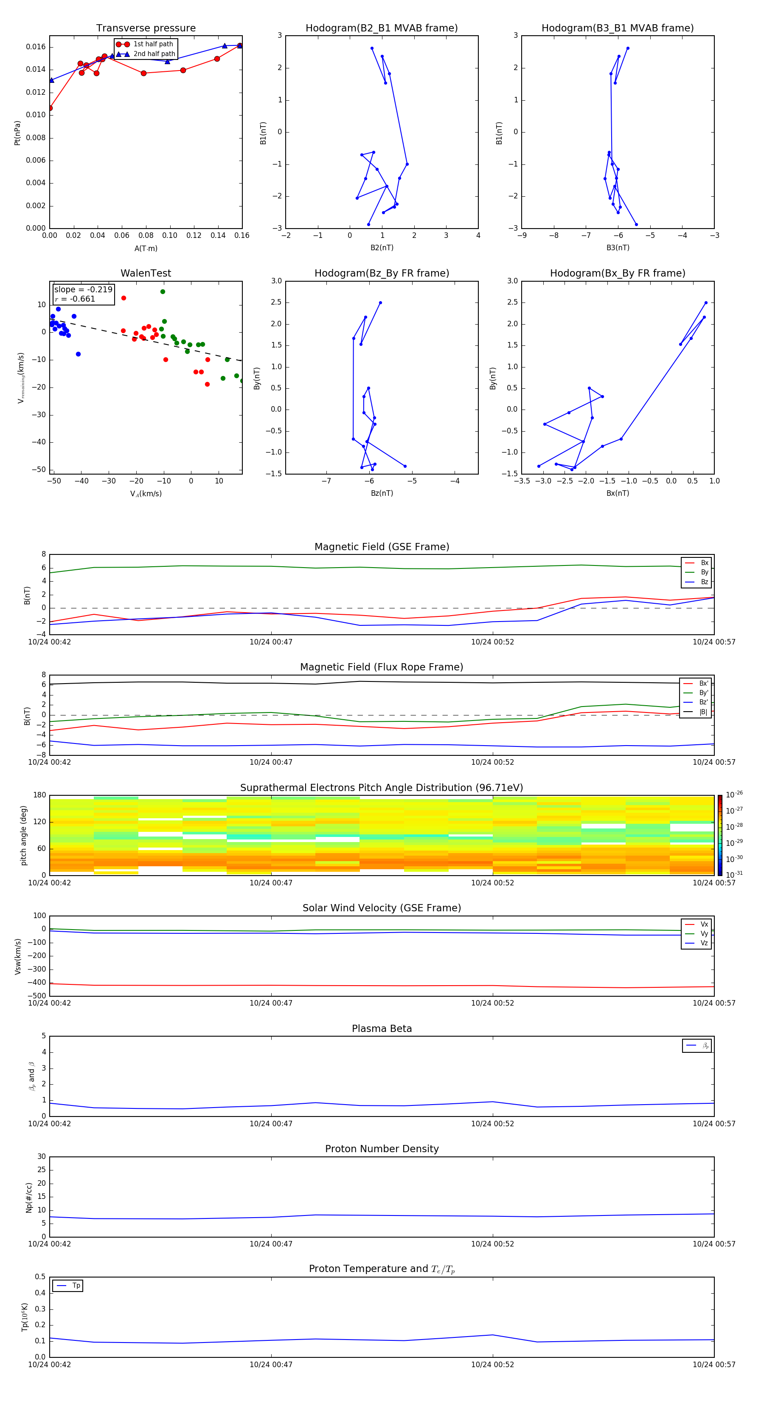Click the 'Proton Number Density' title
Screen dimensions: 764x1402
coord(382,1149)
